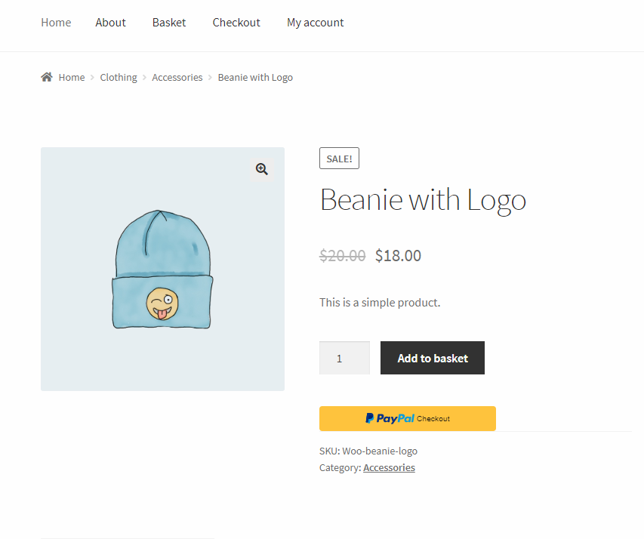
Task: Click the $18.00 sale price
Action: (x=398, y=255)
